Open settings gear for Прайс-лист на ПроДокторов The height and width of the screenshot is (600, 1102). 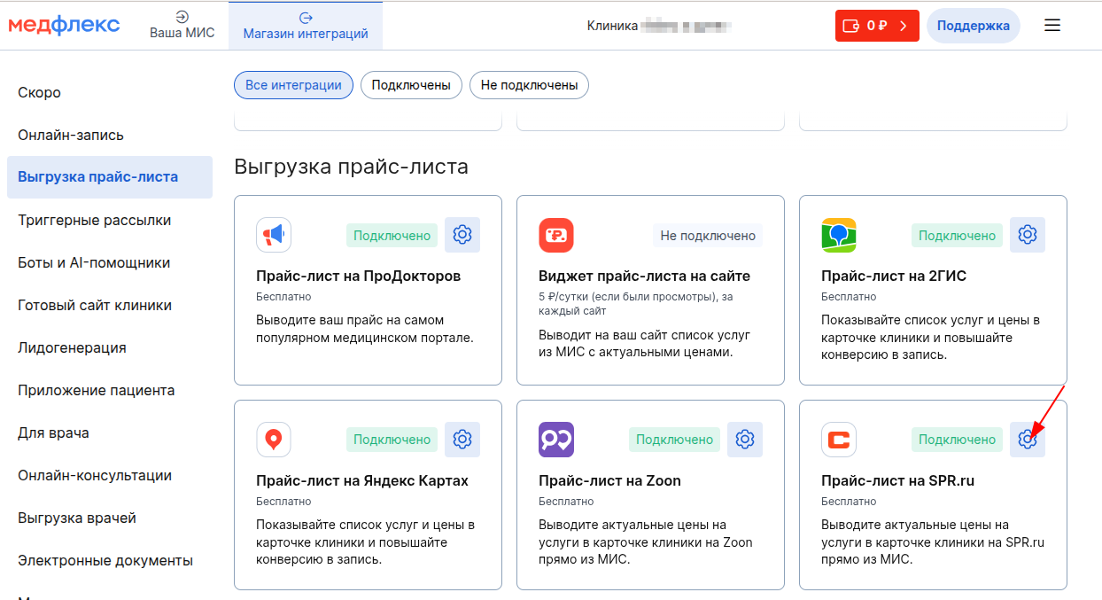[x=462, y=235]
